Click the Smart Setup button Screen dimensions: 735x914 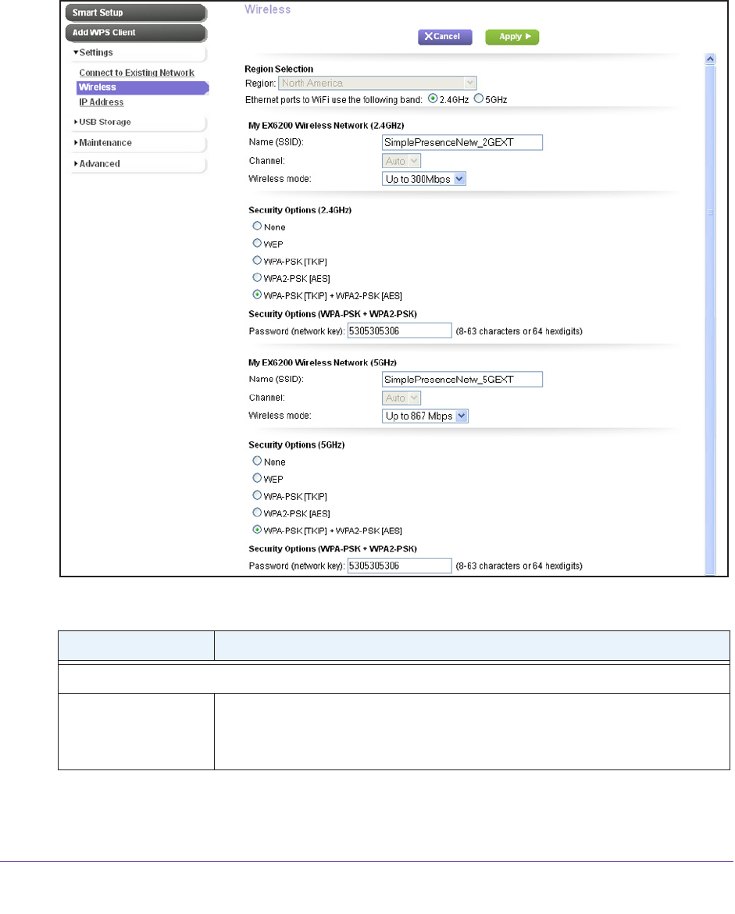click(136, 12)
